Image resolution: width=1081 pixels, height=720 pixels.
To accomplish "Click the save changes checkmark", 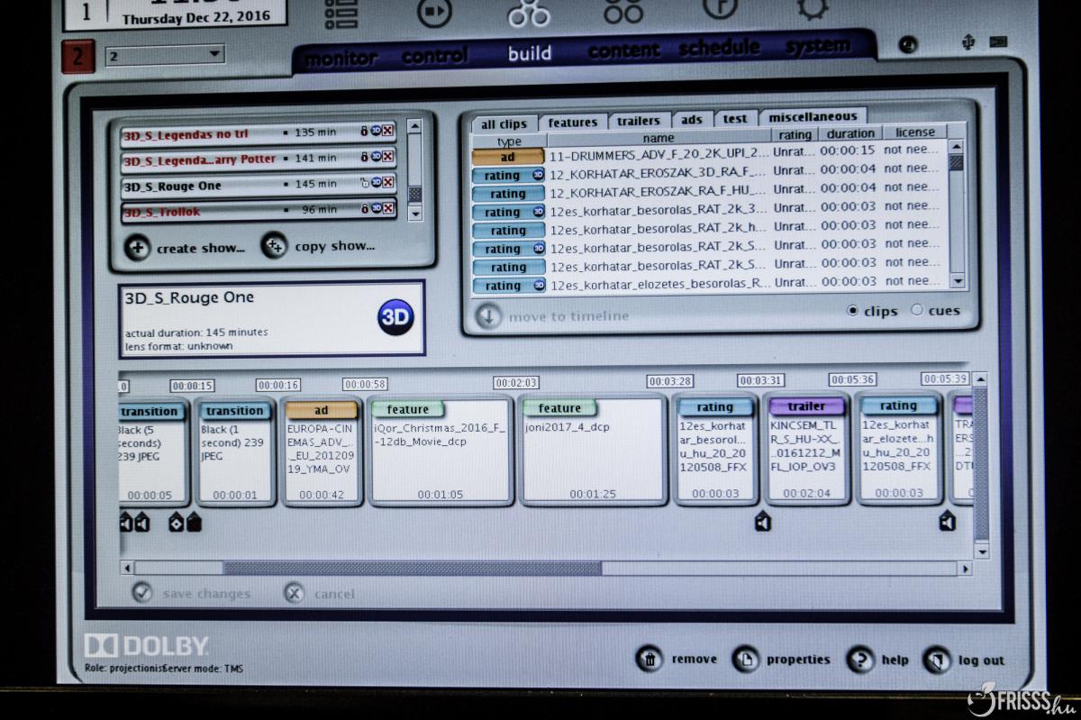I will pos(142,593).
